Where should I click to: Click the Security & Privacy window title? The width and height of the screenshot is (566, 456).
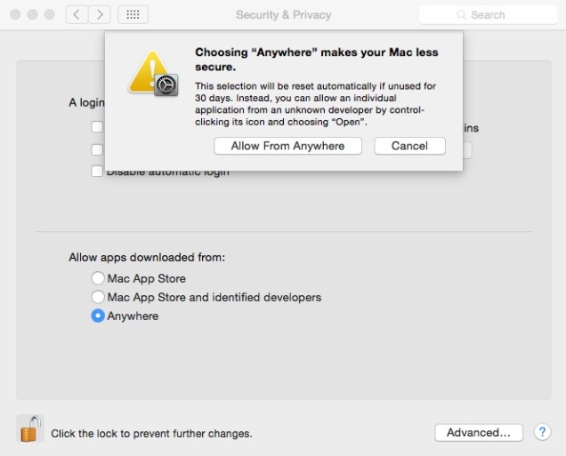pos(283,15)
